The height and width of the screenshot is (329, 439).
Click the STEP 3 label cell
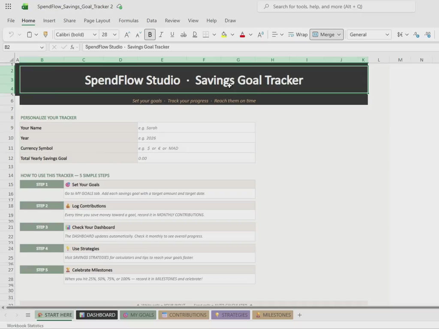42,227
